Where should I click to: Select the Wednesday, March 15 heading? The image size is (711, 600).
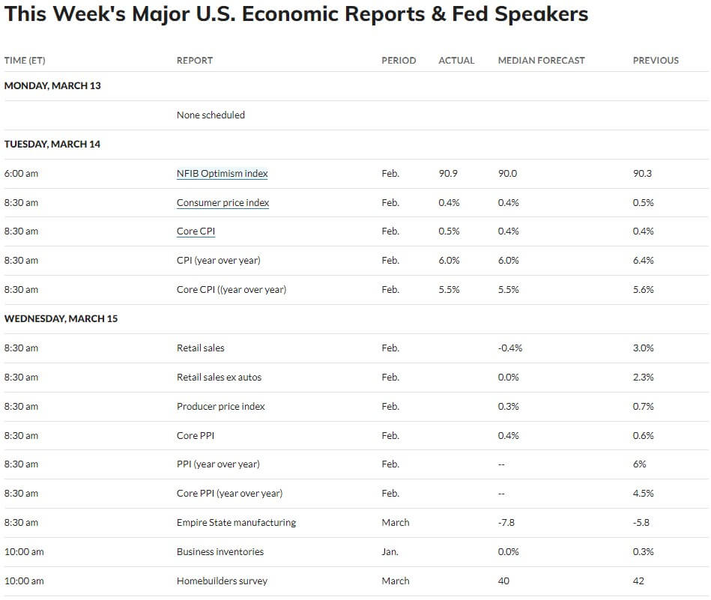61,319
